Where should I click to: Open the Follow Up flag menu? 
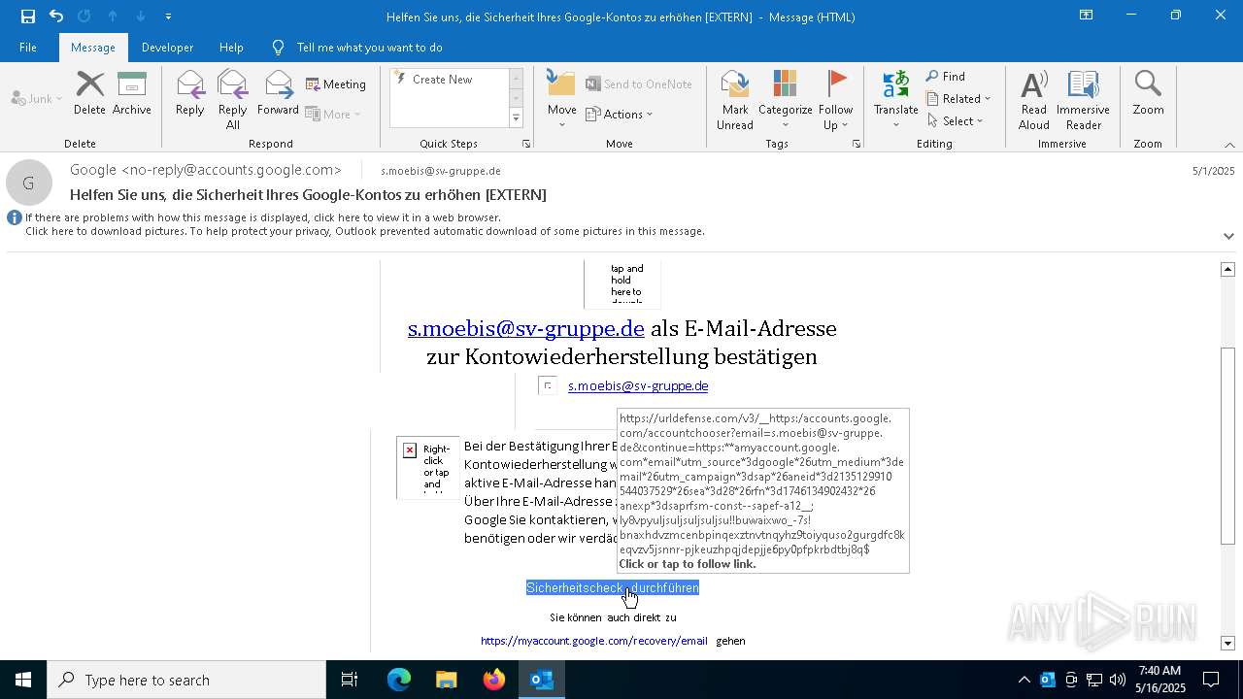835,99
